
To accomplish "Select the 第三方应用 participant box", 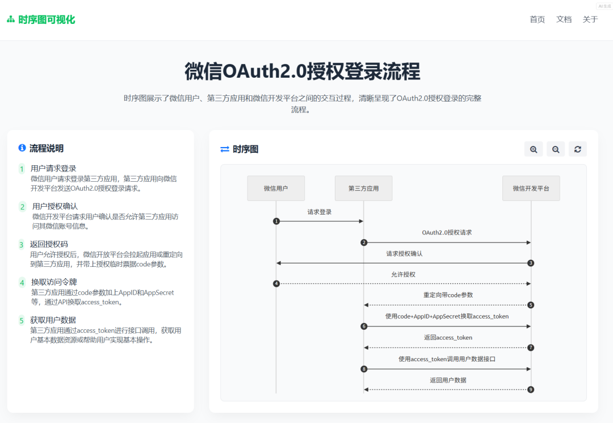I will (363, 188).
